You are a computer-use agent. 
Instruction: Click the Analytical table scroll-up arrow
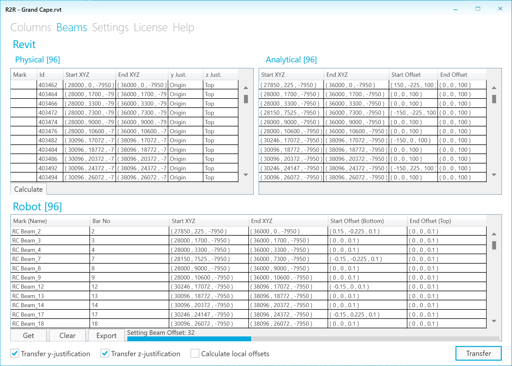pos(494,88)
